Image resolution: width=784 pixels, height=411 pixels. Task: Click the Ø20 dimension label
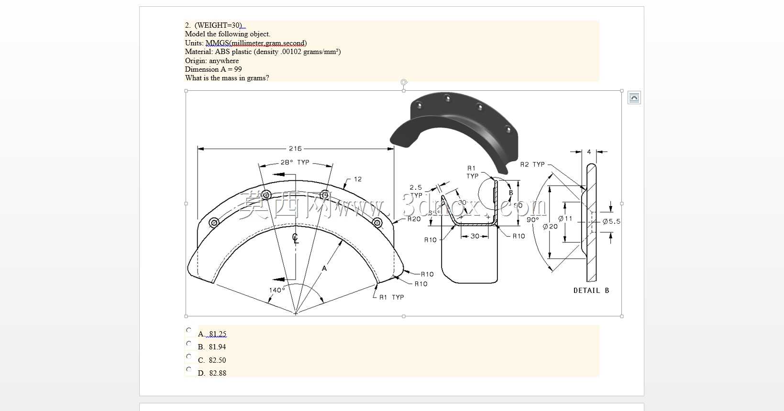550,227
